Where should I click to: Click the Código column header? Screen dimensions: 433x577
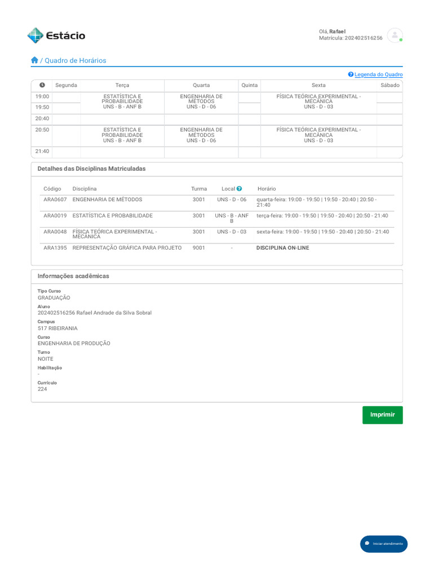point(52,188)
